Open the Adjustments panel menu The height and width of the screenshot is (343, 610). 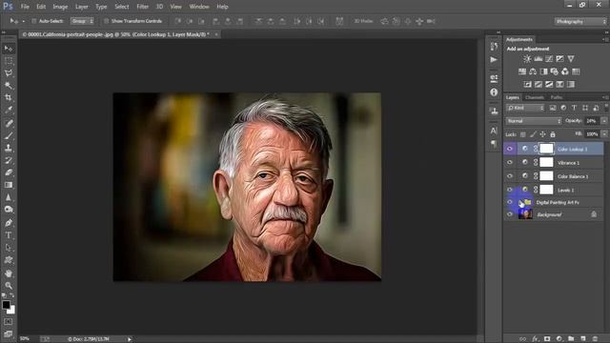pos(605,39)
